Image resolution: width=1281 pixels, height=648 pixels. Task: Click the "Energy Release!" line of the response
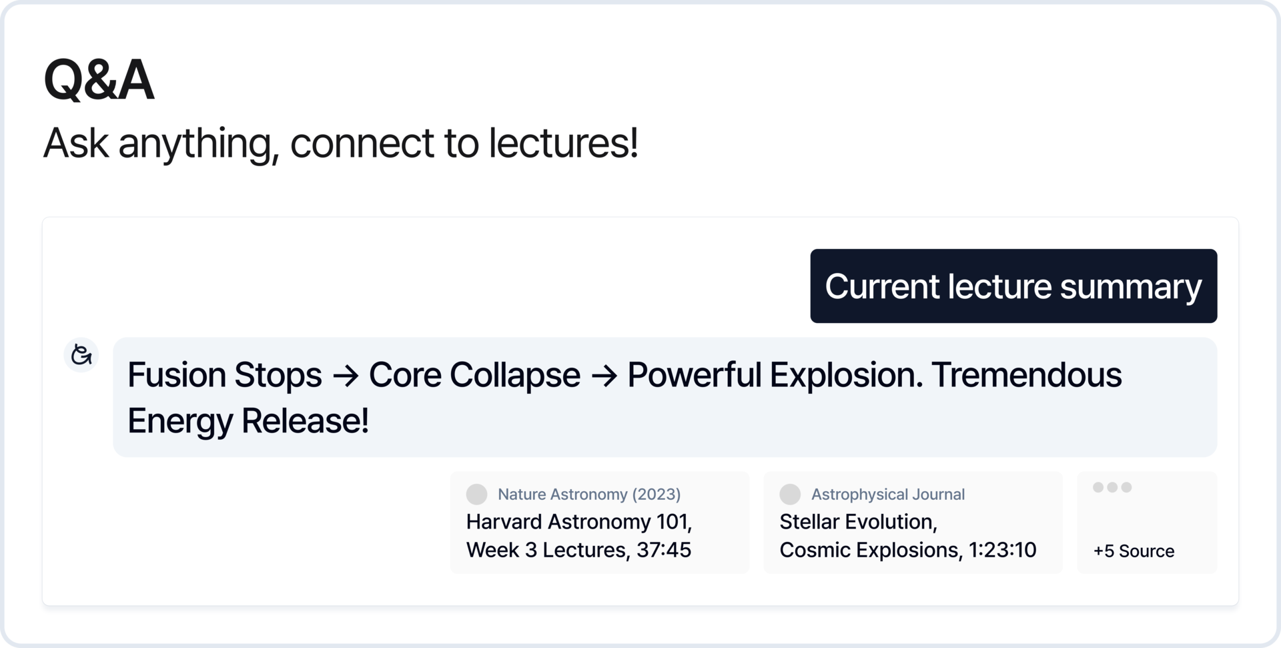coord(248,421)
